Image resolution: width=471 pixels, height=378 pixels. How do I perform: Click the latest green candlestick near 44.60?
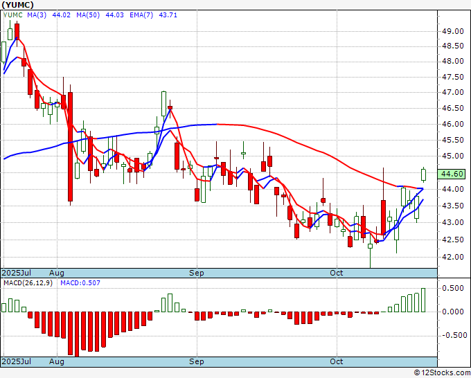pyautogui.click(x=423, y=175)
